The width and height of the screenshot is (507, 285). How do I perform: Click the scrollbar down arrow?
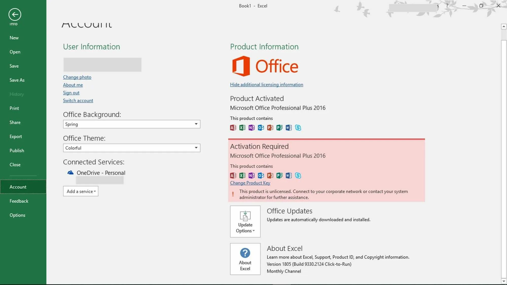[x=504, y=281]
